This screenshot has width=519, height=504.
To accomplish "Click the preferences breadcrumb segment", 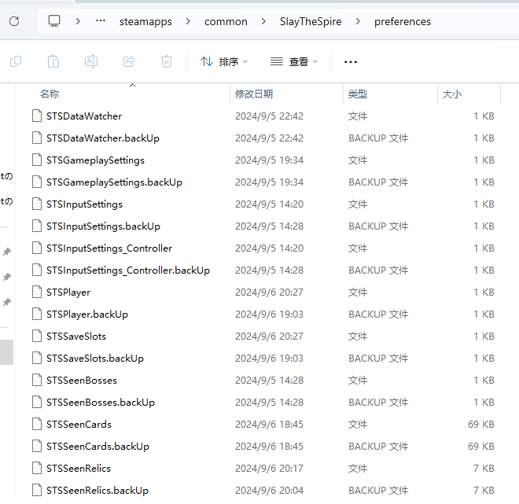I will 403,22.
